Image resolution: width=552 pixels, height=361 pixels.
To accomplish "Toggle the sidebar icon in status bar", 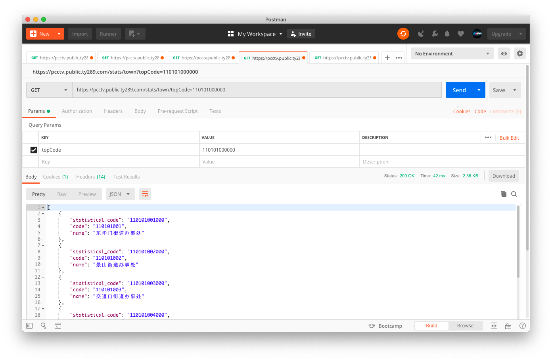I will (x=29, y=326).
